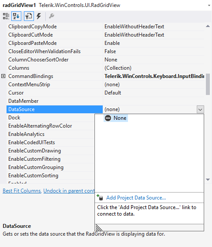
Task: Click the DataSource (none) value field
Action: (x=150, y=109)
